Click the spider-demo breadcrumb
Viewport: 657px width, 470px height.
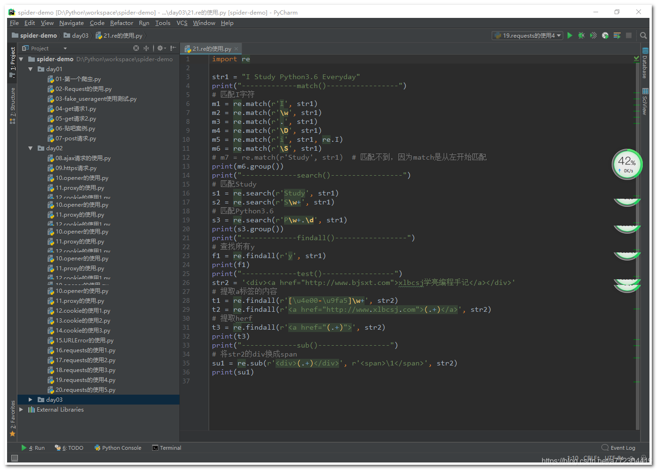(34, 35)
